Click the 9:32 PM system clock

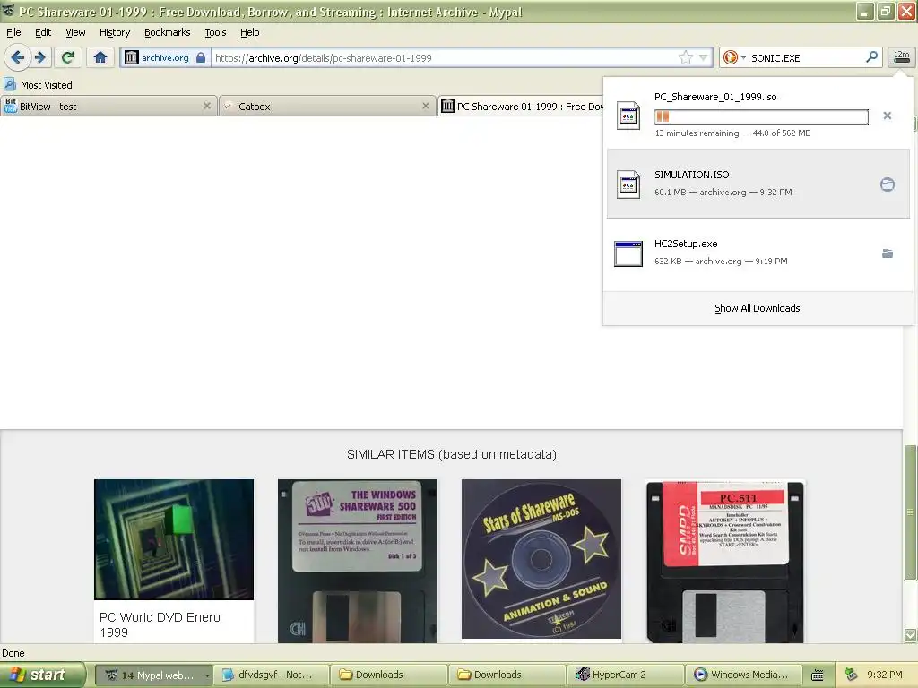pos(885,675)
